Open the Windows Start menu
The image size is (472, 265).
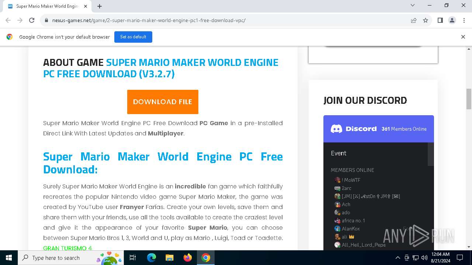click(x=8, y=258)
